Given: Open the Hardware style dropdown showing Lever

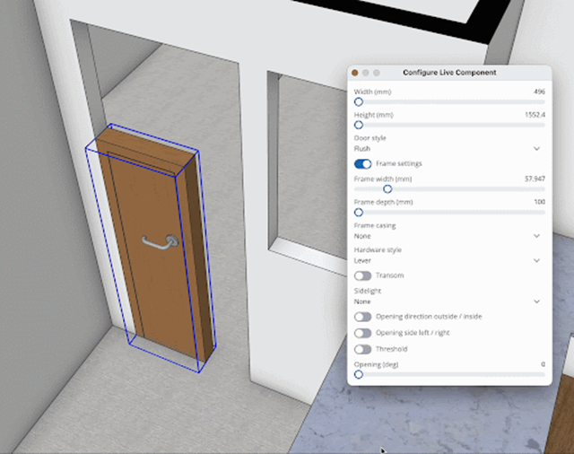Looking at the screenshot, I should pos(447,260).
